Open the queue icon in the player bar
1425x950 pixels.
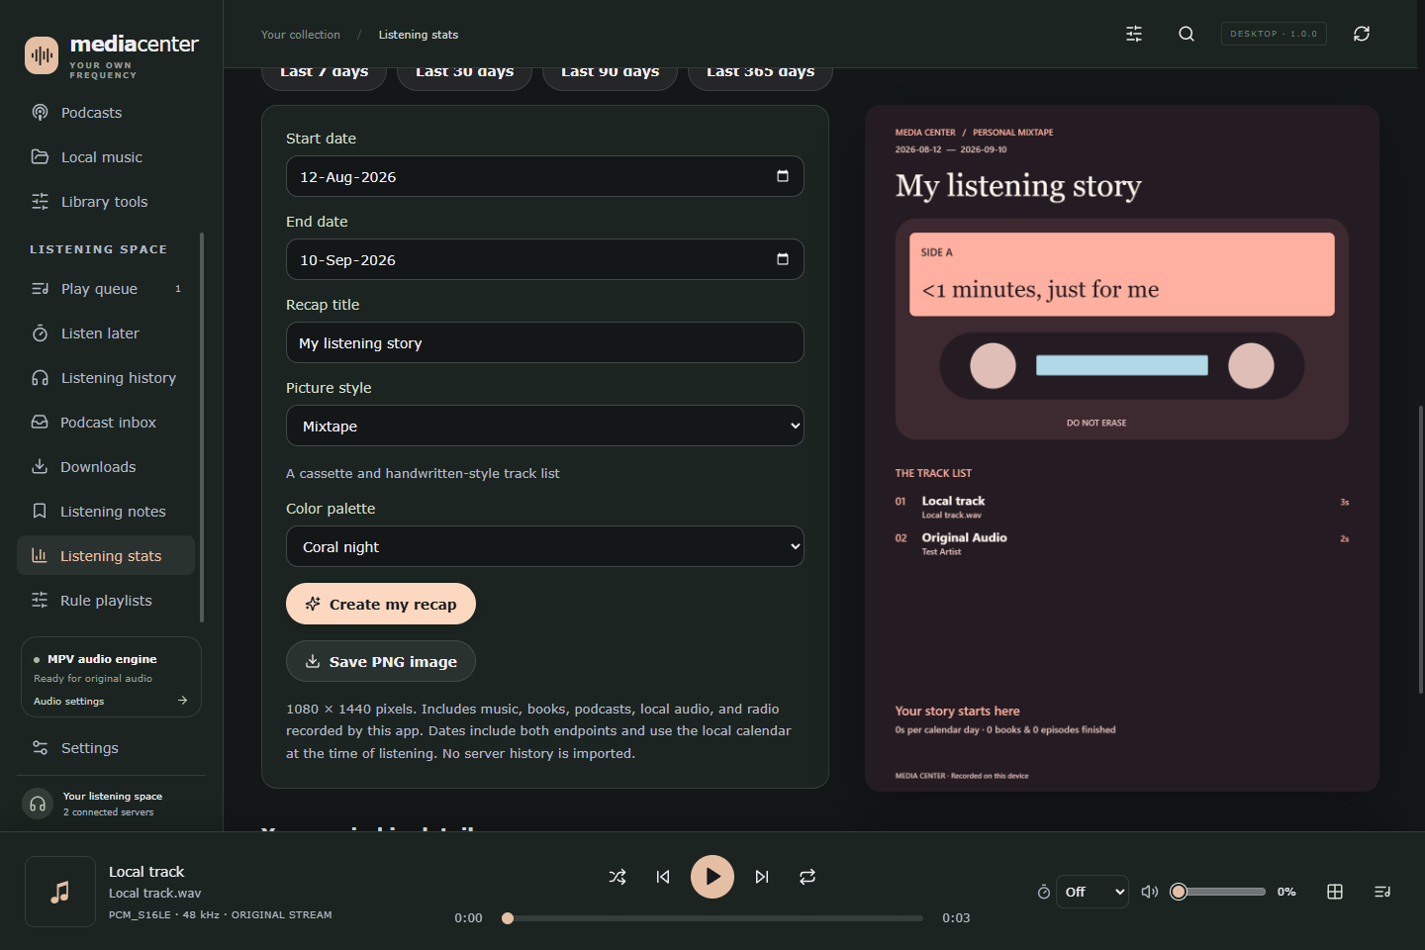point(1382,892)
